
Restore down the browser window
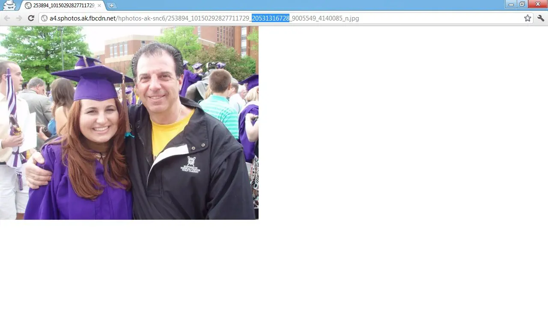pyautogui.click(x=522, y=4)
